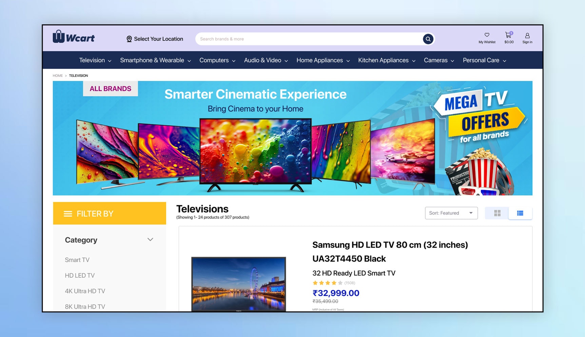585x337 pixels.
Task: Click the Wcart shopping bag logo
Action: point(58,37)
